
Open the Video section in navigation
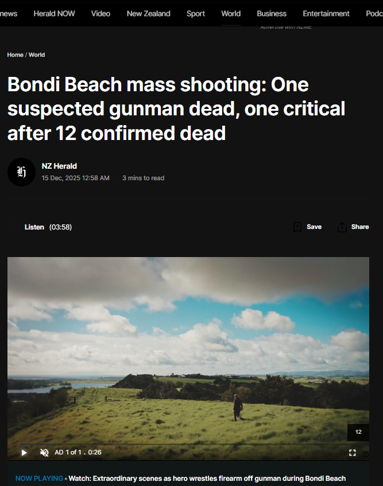(x=101, y=14)
